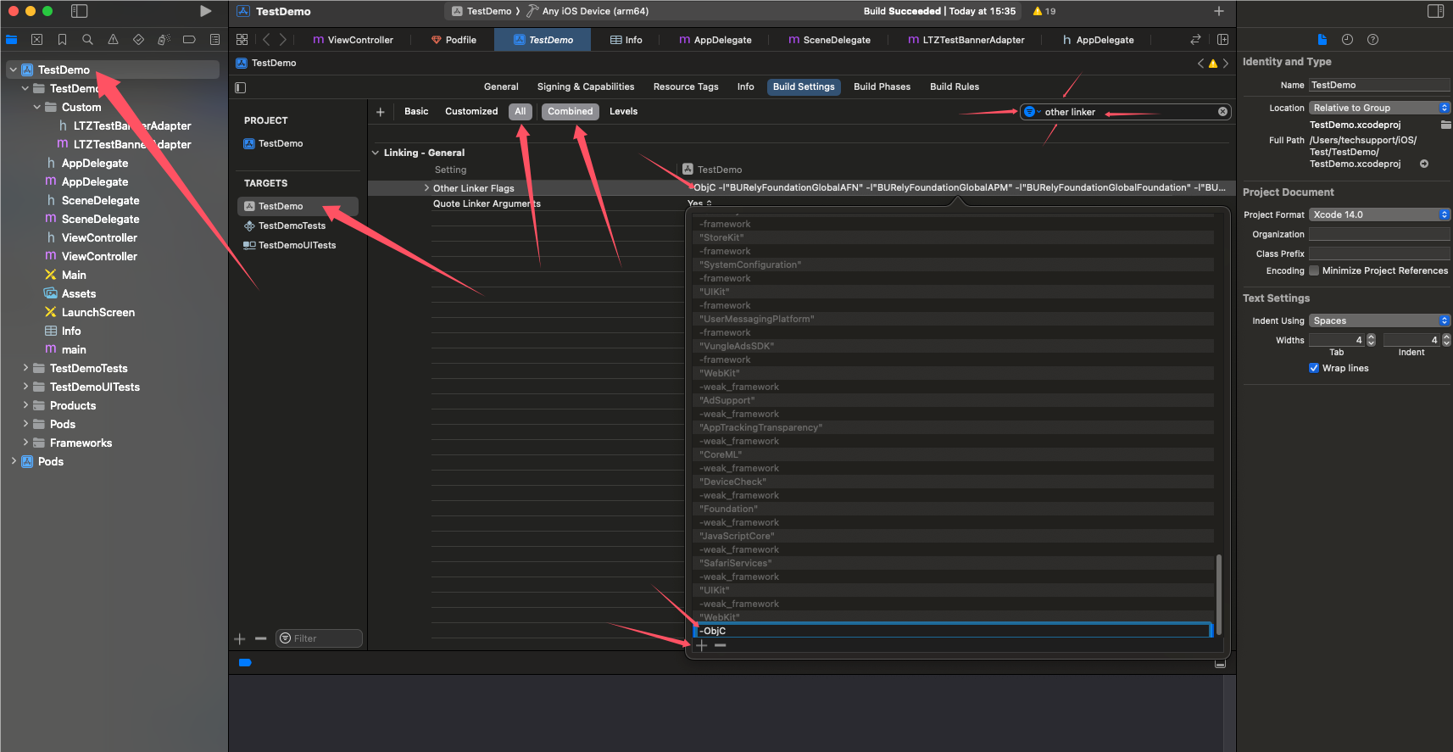This screenshot has height=752, width=1453.
Task: Toggle the Wrap lines checkbox
Action: [1314, 368]
